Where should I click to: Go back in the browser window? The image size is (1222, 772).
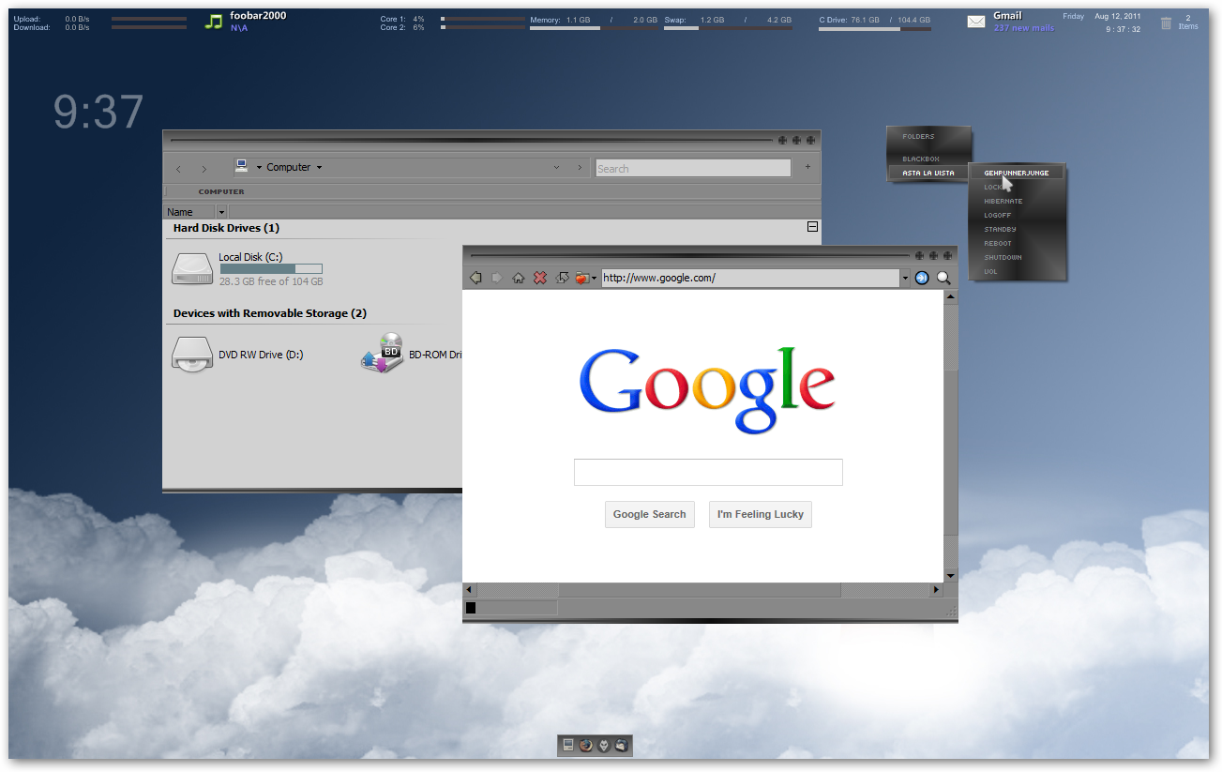click(x=475, y=278)
